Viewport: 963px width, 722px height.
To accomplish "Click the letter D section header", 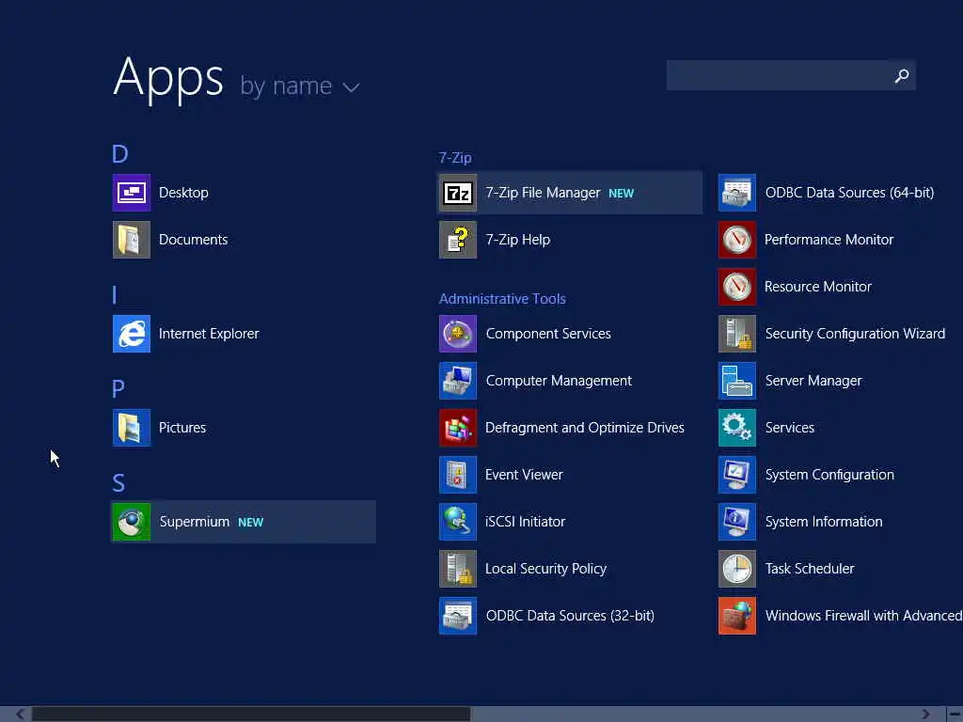I will pos(120,153).
